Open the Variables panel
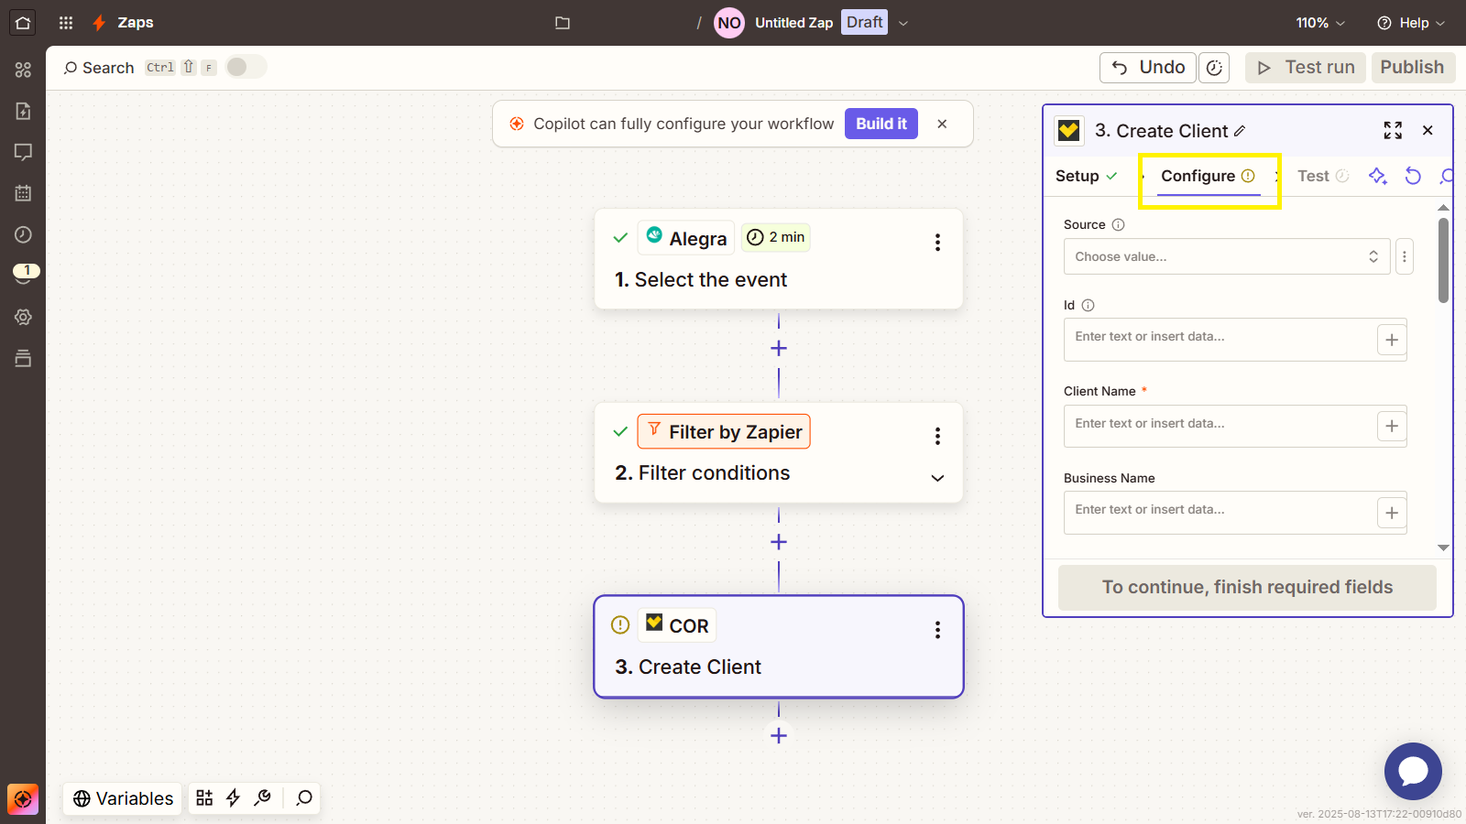This screenshot has height=824, width=1466. pos(124,798)
